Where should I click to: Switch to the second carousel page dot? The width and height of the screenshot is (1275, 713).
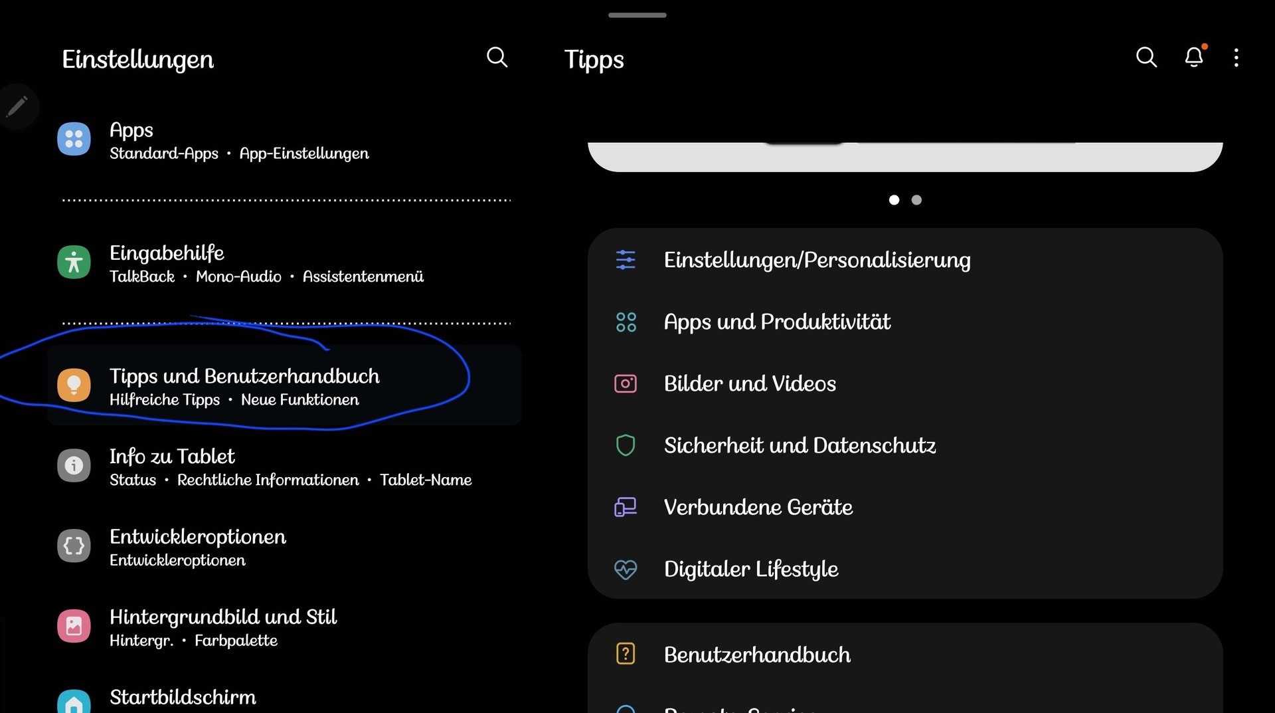916,200
